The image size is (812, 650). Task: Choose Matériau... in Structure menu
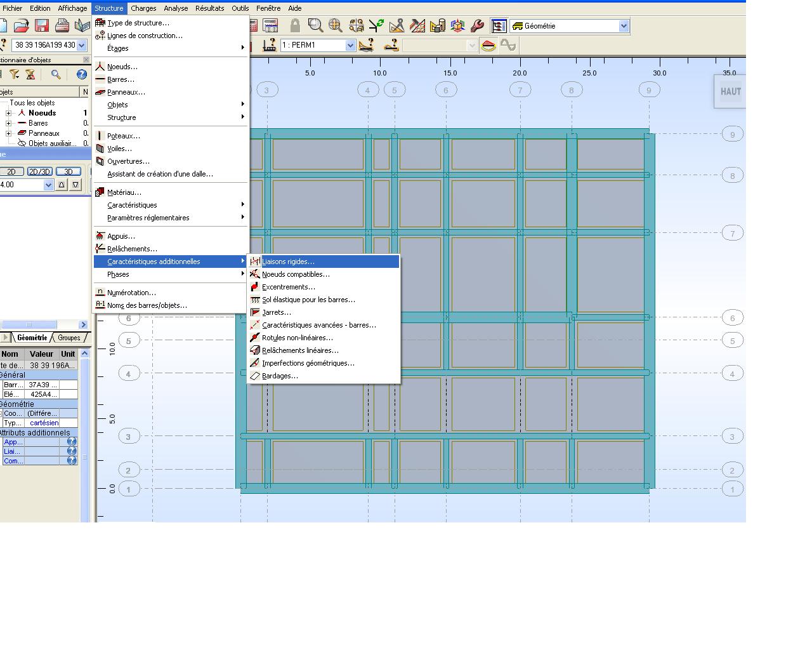(171, 192)
